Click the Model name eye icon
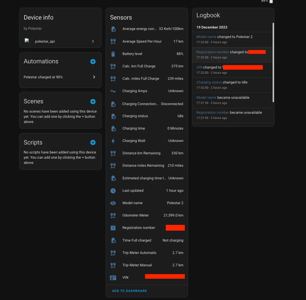Image resolution: width=306 pixels, height=300 pixels. pos(113,203)
